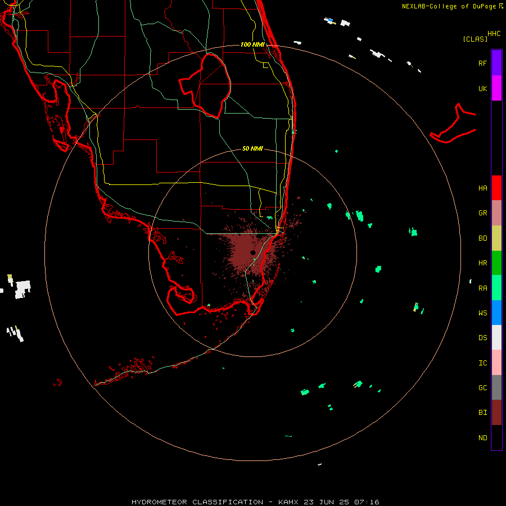This screenshot has height=506, width=506.
Task: Click the RF purple legend swatch
Action: tap(496, 63)
